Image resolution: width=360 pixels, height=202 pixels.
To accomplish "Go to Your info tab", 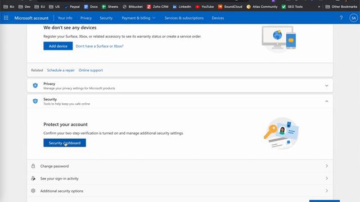I will click(65, 18).
